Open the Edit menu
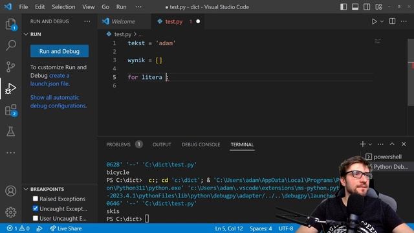This screenshot has height=233, width=414. (x=40, y=7)
